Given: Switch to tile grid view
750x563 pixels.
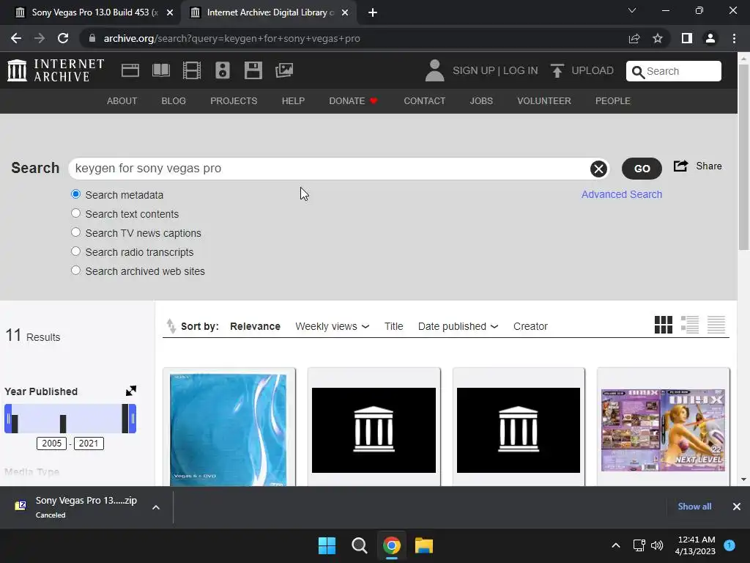Looking at the screenshot, I should (x=664, y=325).
